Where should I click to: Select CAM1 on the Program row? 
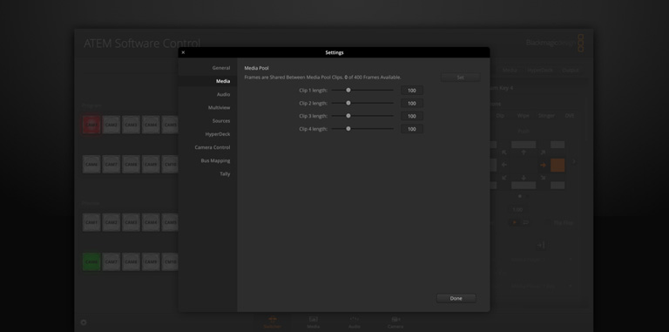pos(91,125)
